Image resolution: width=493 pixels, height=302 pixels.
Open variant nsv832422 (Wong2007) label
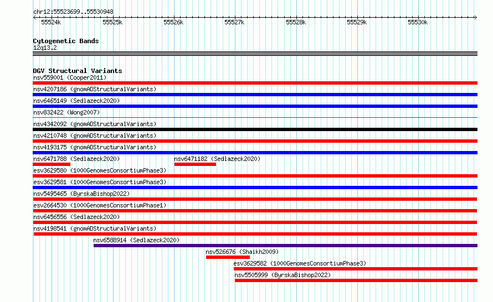[x=66, y=112]
